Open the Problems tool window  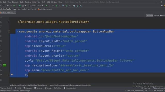tap(28, 88)
